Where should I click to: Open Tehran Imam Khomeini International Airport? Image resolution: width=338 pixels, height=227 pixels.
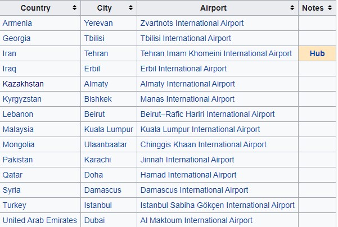pos(216,53)
